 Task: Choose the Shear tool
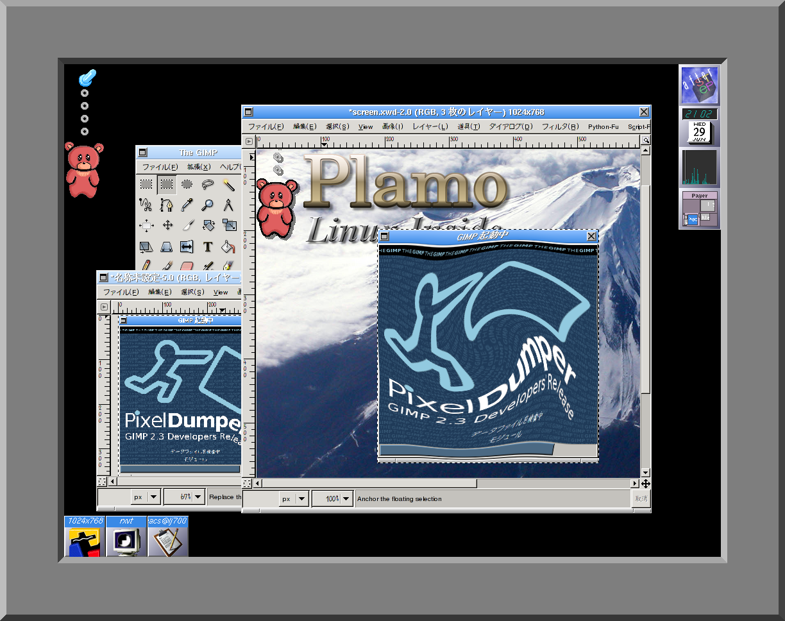(146, 246)
